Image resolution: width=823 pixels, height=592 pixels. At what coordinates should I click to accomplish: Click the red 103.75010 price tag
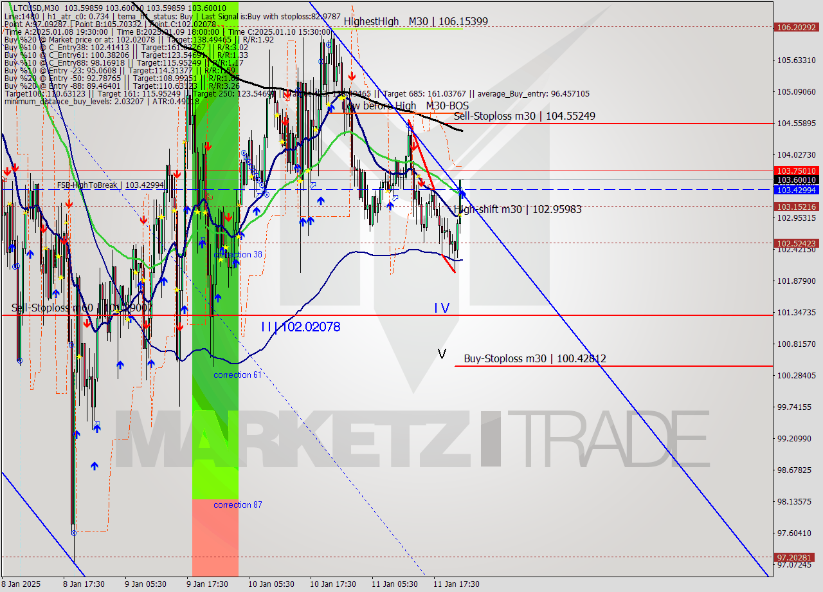click(797, 171)
